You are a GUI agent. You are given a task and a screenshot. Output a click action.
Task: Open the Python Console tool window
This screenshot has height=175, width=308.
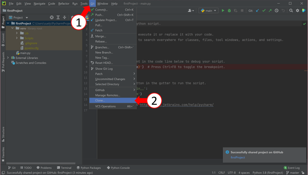click(x=118, y=168)
